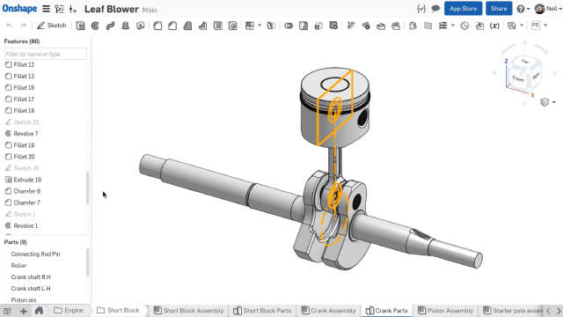Click the insert-new-element plus icon at top
The image size is (563, 317).
coord(73,9)
